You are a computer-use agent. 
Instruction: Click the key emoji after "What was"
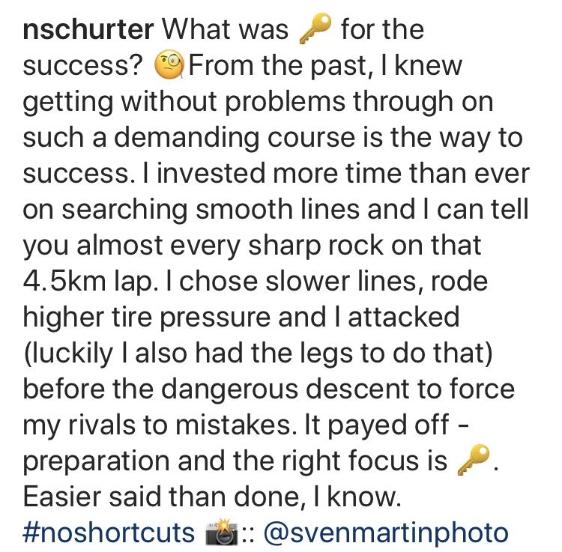point(315,30)
